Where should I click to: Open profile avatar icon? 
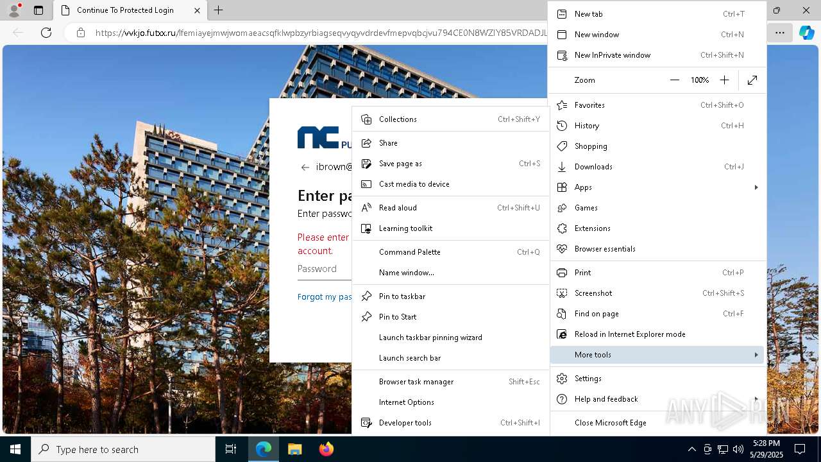14,10
